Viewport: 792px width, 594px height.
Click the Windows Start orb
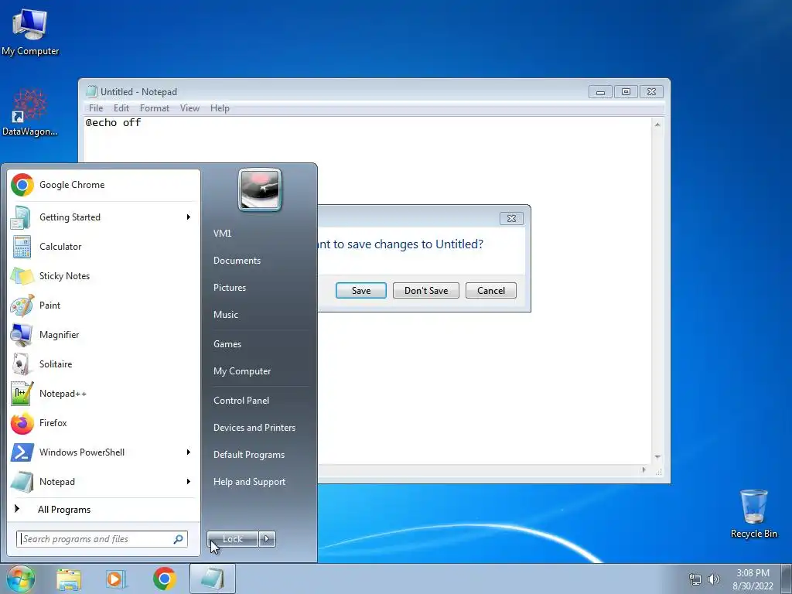tap(20, 579)
